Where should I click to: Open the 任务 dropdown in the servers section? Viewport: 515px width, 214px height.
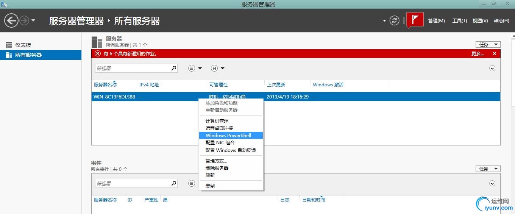[x=488, y=44]
